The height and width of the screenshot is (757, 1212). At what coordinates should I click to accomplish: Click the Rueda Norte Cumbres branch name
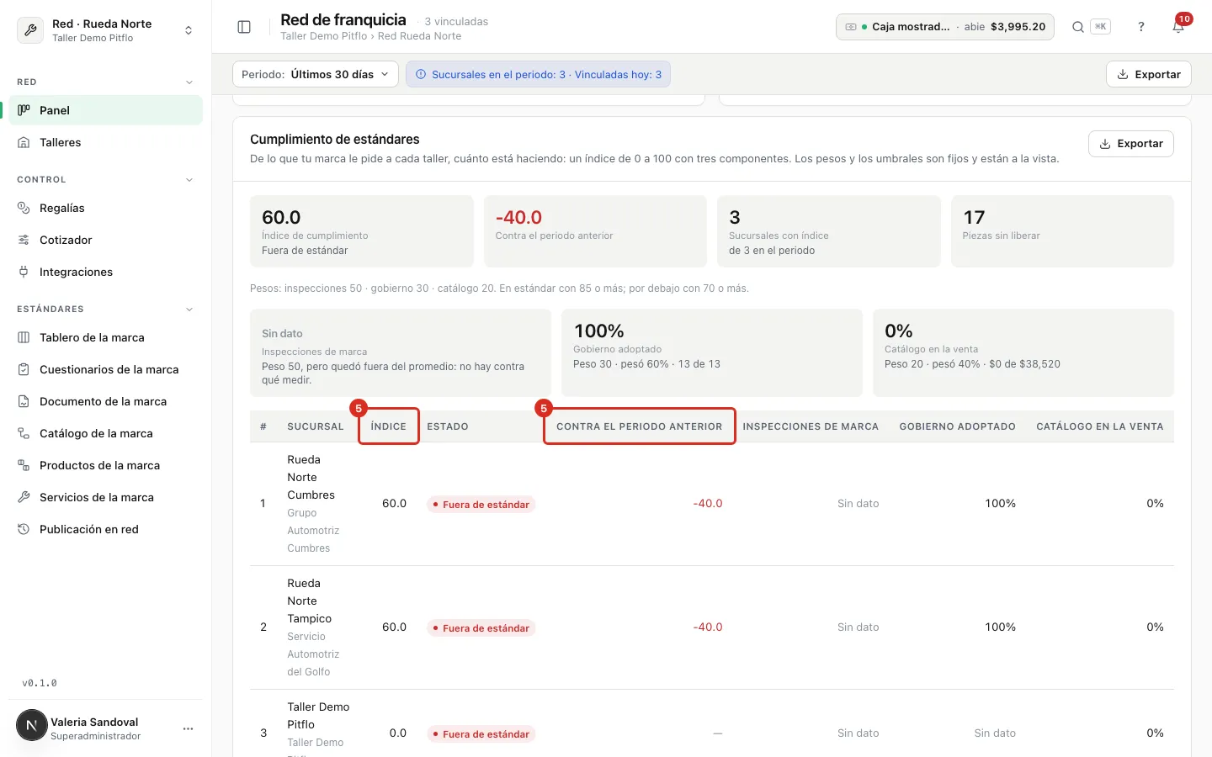[311, 477]
